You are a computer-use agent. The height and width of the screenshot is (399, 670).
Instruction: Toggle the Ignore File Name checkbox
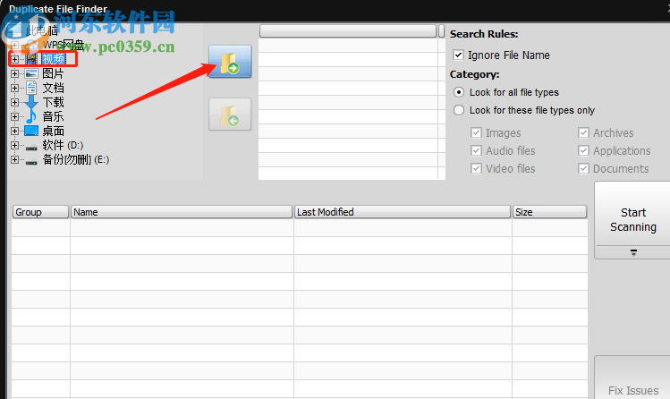[459, 55]
